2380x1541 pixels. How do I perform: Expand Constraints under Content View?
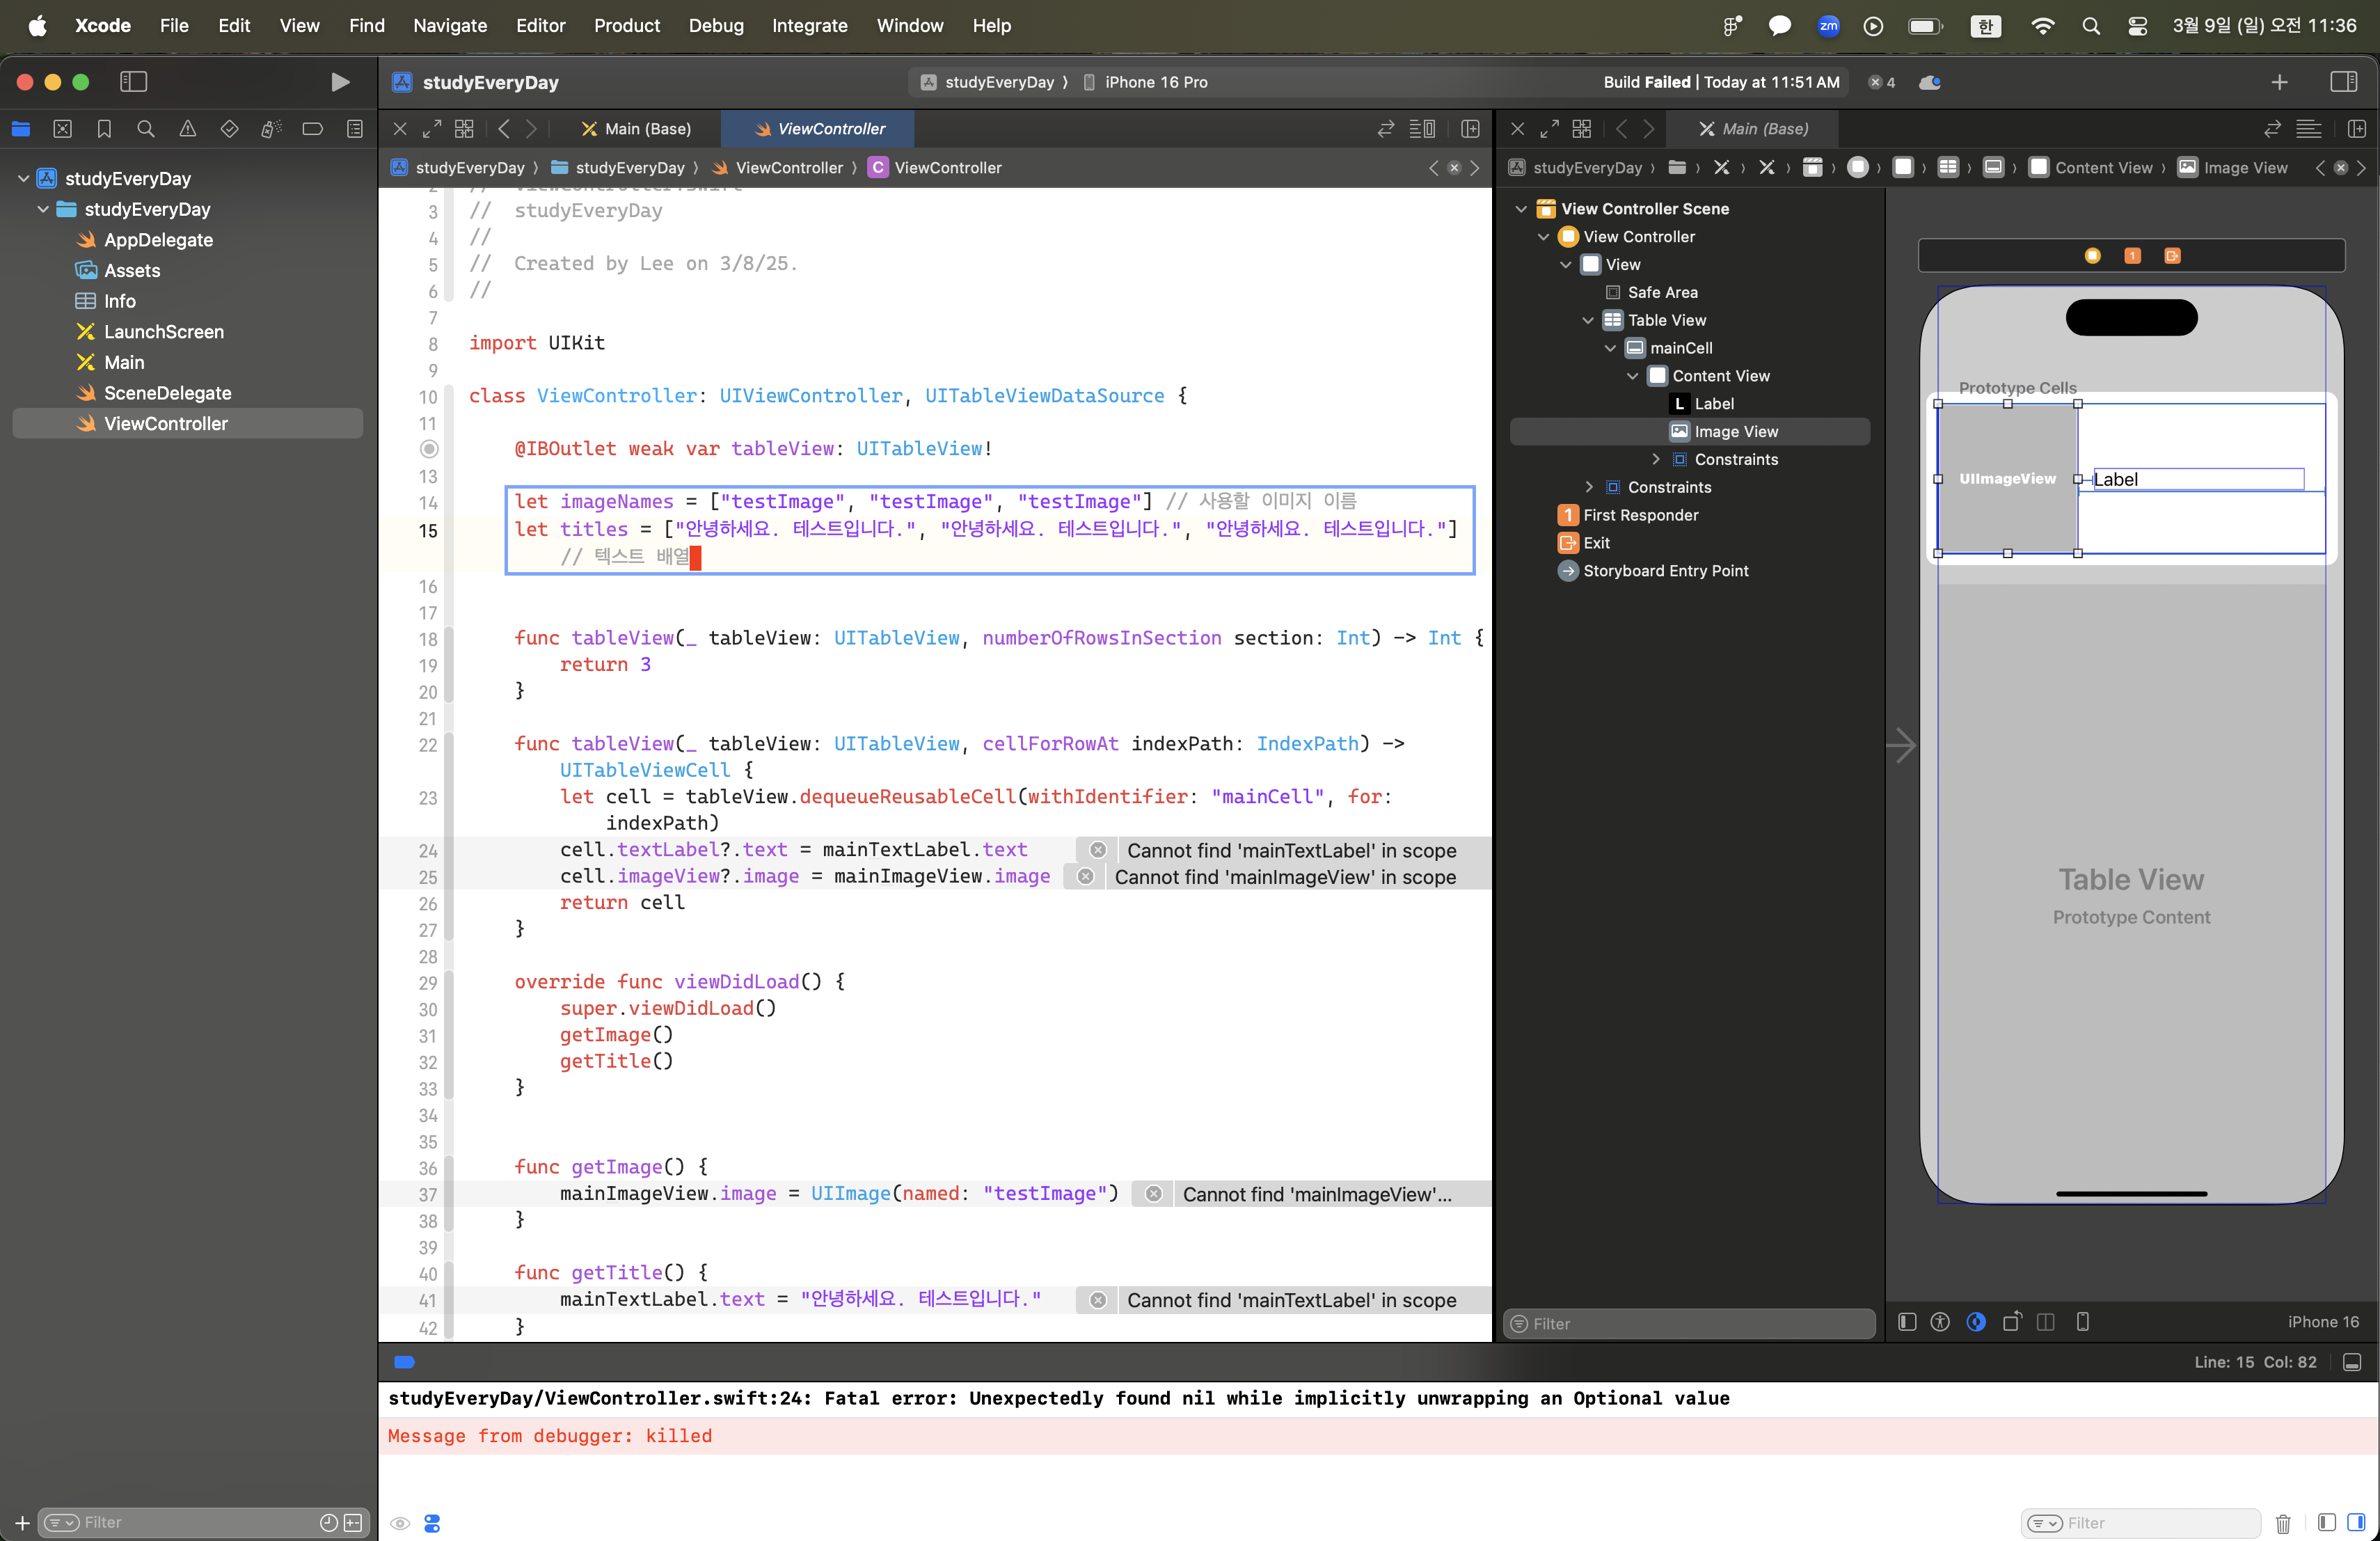click(x=1655, y=459)
